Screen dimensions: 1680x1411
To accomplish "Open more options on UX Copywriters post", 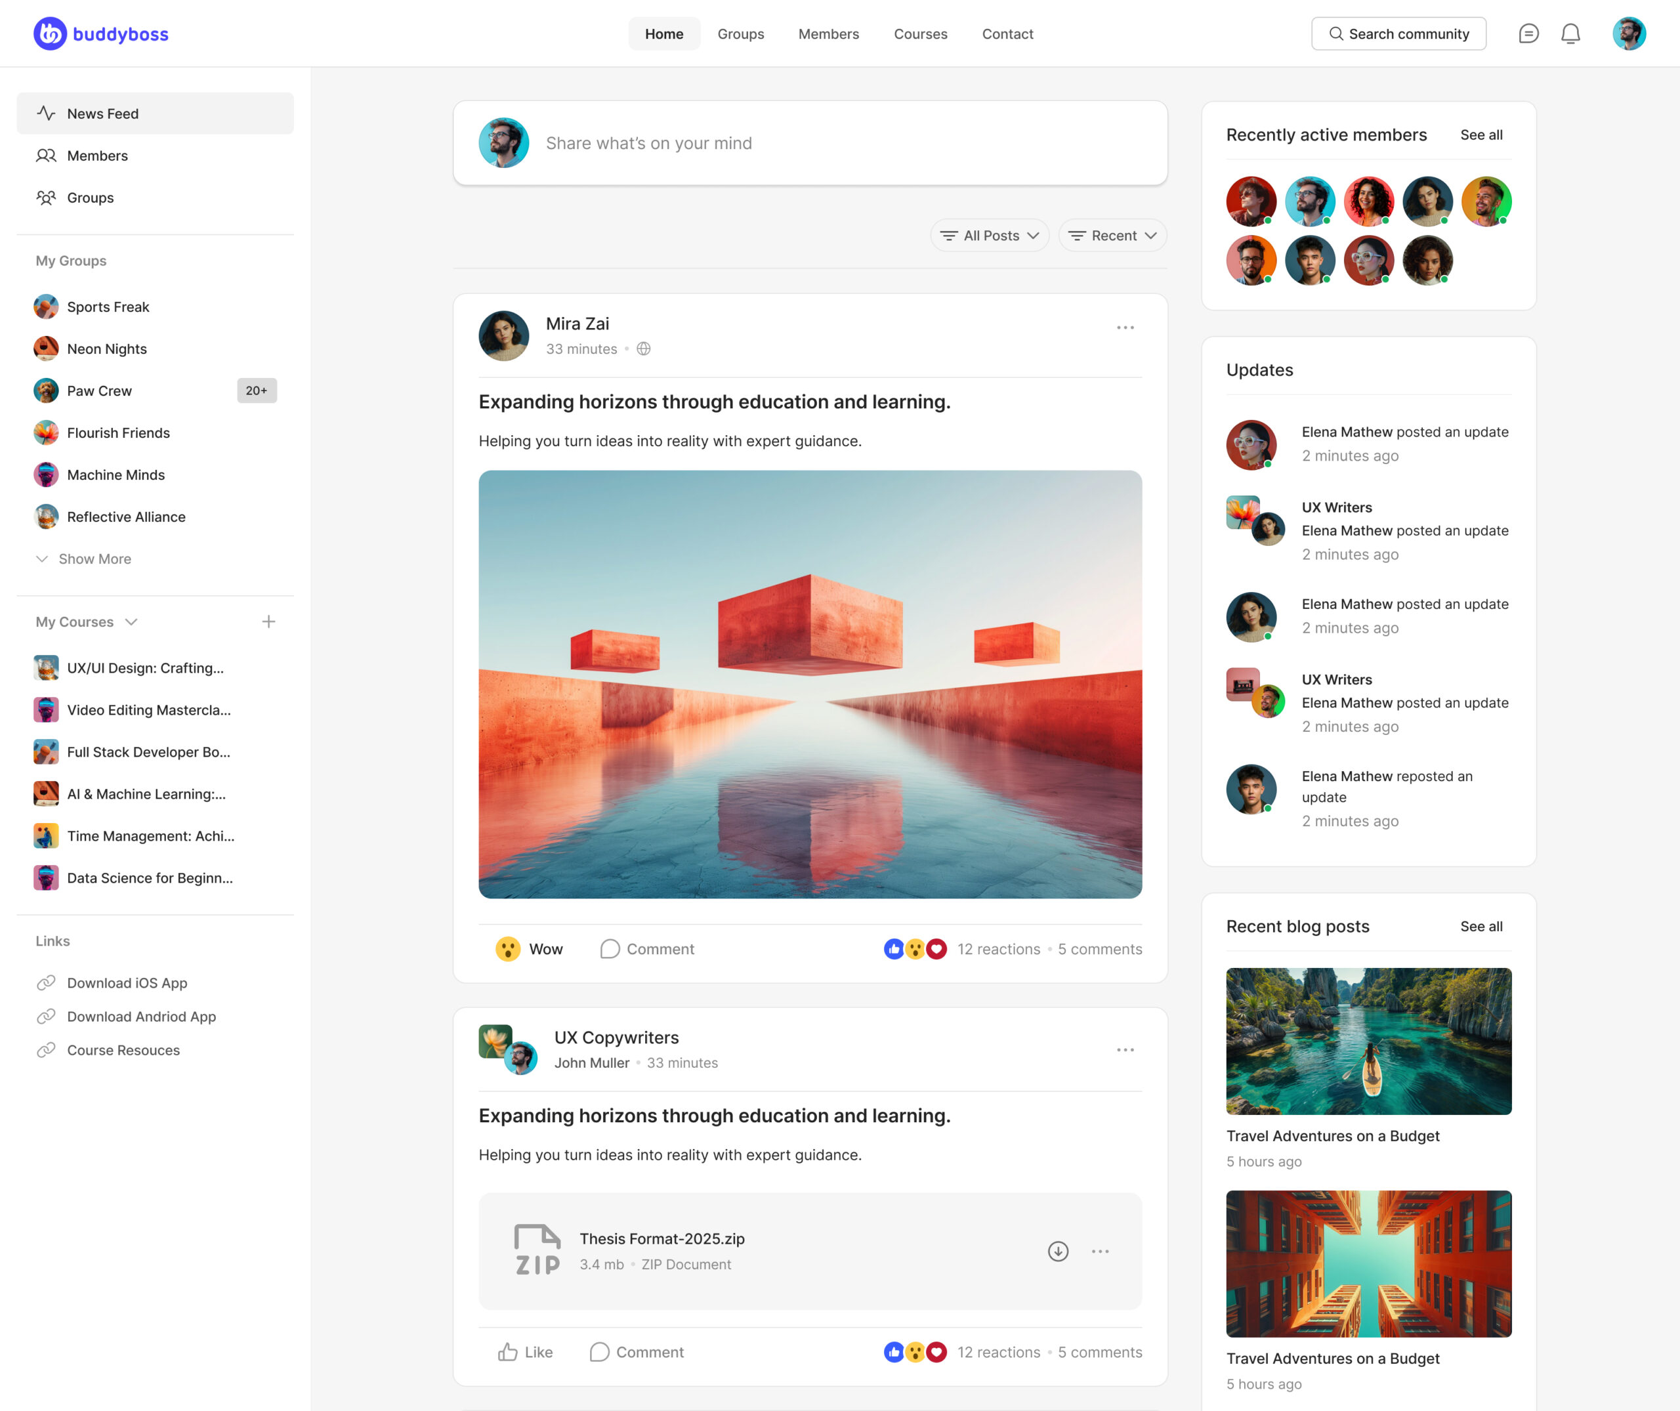I will pos(1125,1049).
